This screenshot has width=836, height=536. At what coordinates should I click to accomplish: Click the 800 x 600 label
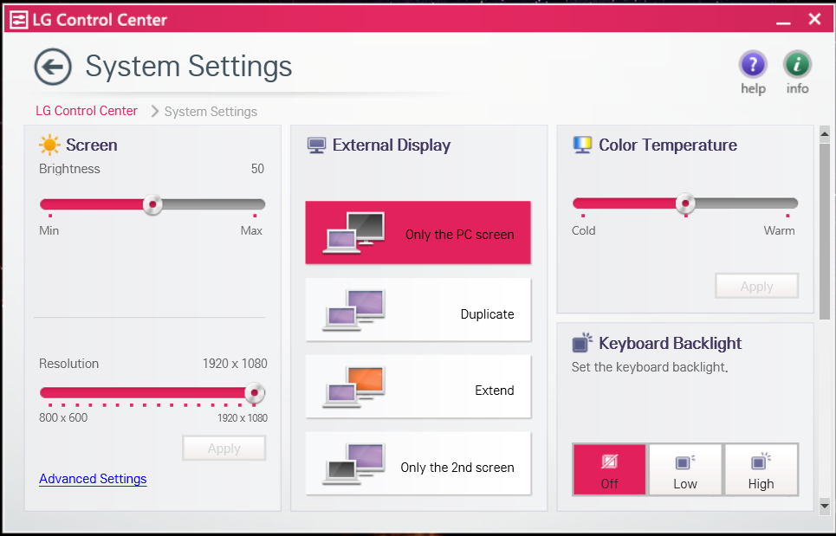pos(63,417)
